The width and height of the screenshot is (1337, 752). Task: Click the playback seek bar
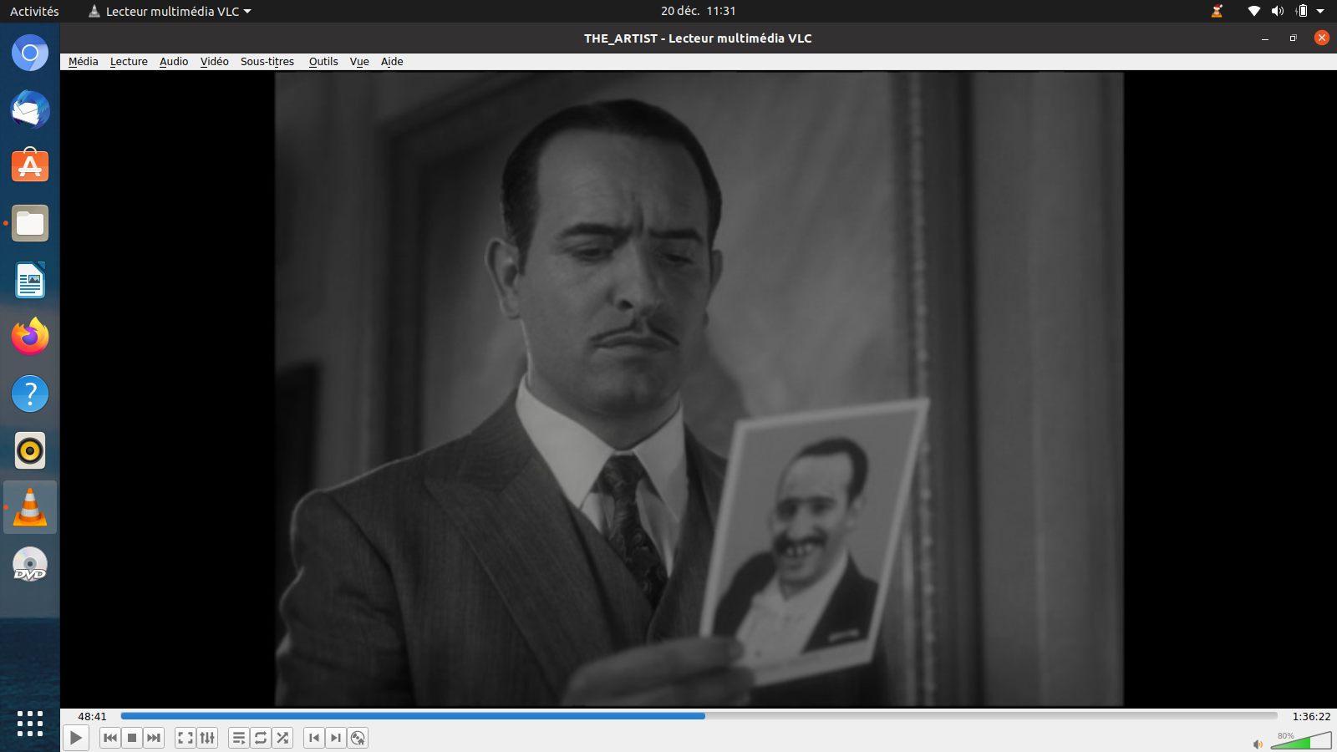pyautogui.click(x=699, y=716)
